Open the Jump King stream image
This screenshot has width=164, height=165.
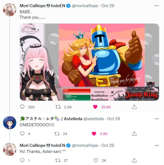coord(89,62)
